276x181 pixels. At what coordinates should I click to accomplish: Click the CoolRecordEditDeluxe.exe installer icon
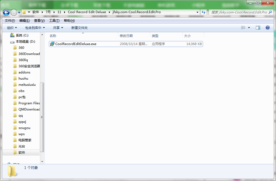point(52,44)
